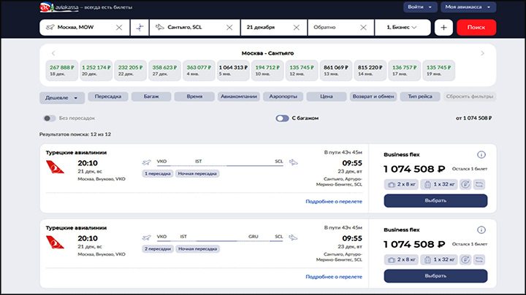Click the exchange arrows icon in the second fare card
The height and width of the screenshot is (295, 526).
point(481,260)
